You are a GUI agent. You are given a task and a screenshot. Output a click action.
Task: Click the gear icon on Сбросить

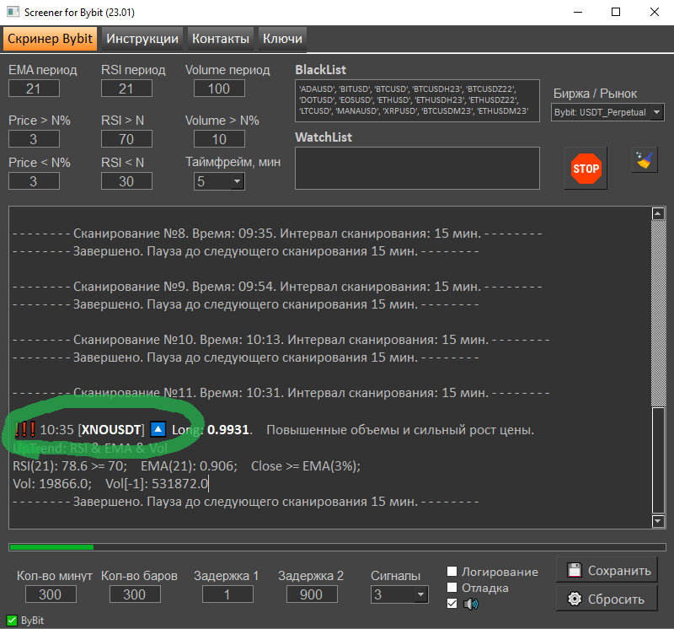coord(575,599)
